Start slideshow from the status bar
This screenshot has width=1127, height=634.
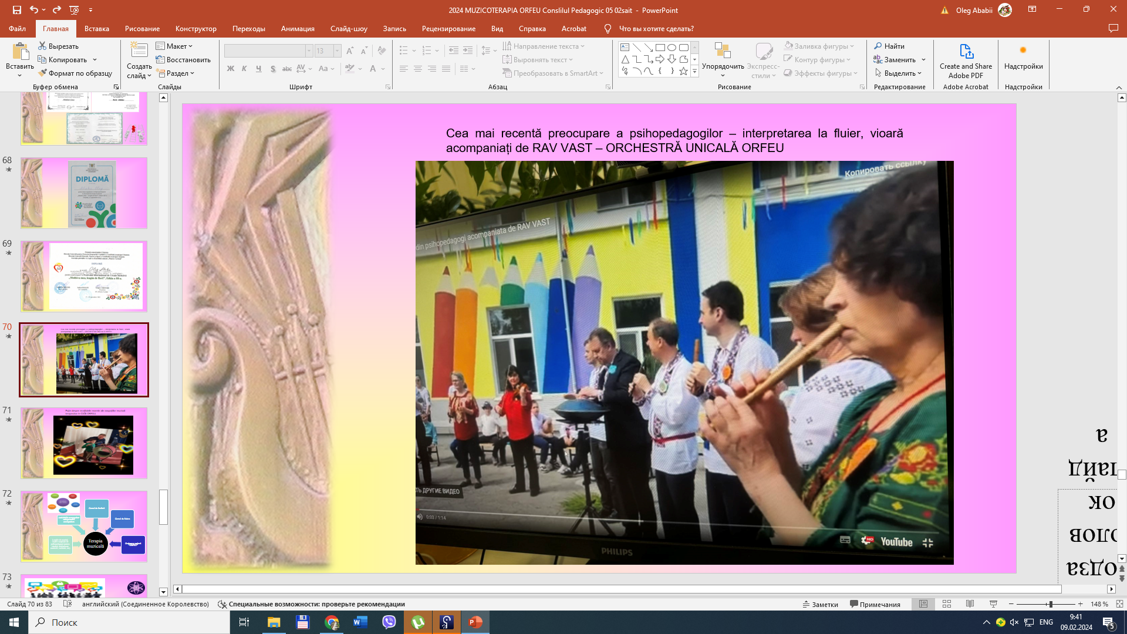click(993, 604)
